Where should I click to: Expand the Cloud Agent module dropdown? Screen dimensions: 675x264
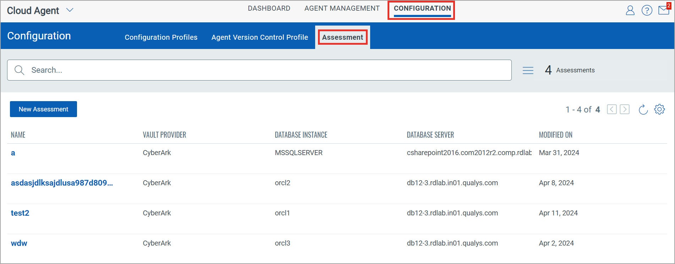click(x=70, y=10)
